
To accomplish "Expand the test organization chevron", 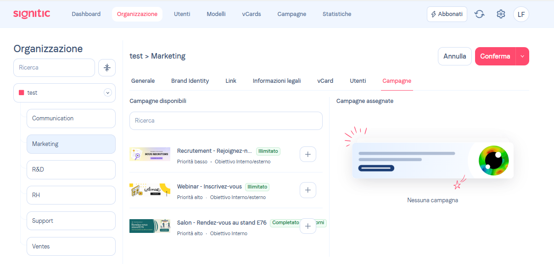I will coord(108,93).
